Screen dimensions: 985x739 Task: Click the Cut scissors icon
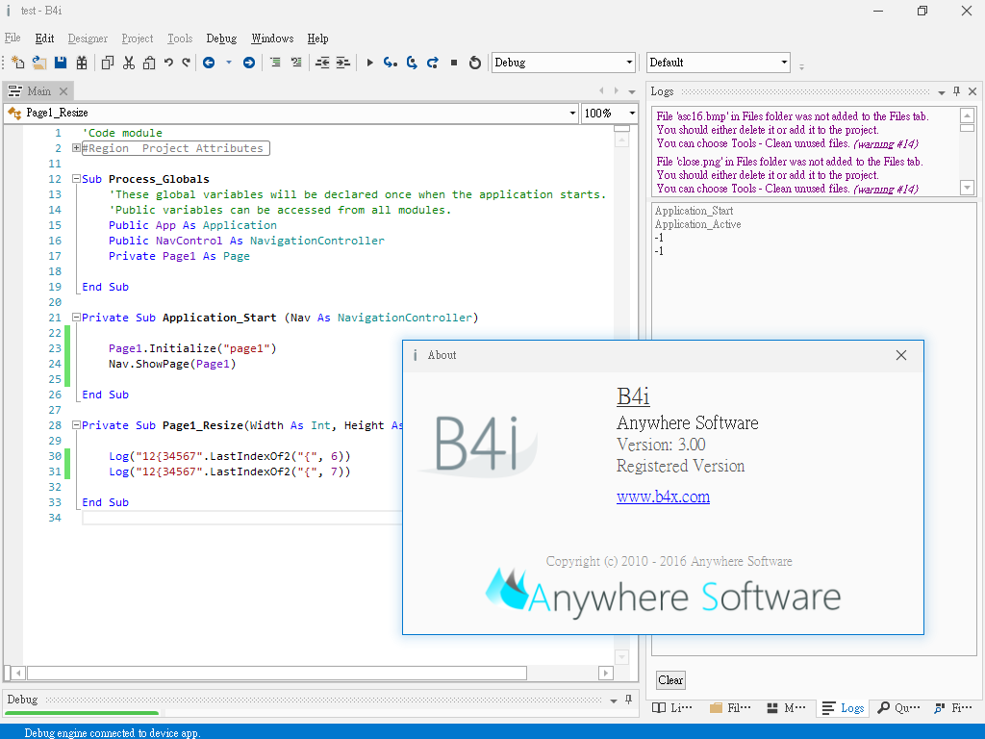coord(129,63)
